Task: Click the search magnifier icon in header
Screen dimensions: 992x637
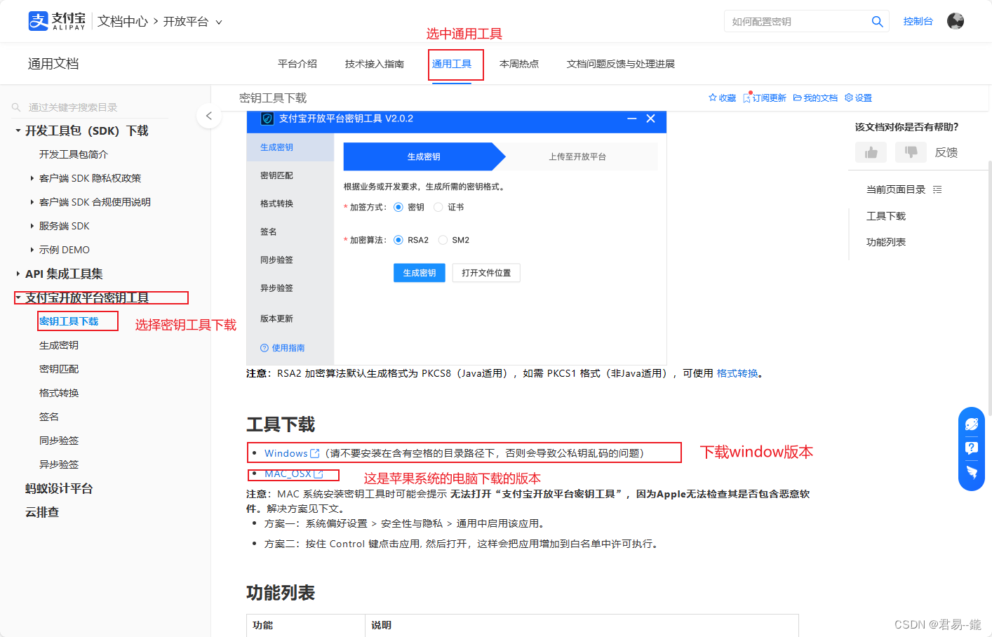Action: [x=877, y=22]
